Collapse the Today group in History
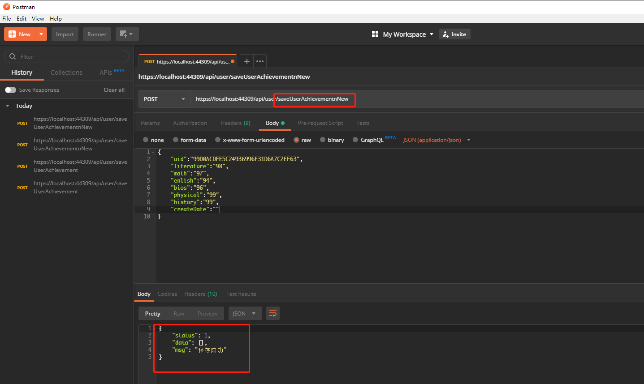Viewport: 644px width, 384px height. (x=8, y=106)
